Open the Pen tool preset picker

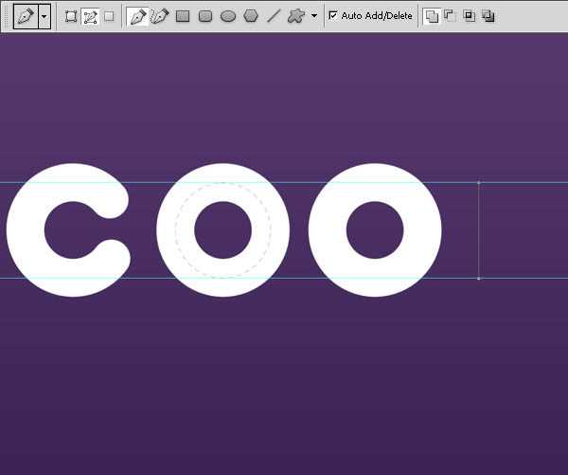pyautogui.click(x=26, y=16)
